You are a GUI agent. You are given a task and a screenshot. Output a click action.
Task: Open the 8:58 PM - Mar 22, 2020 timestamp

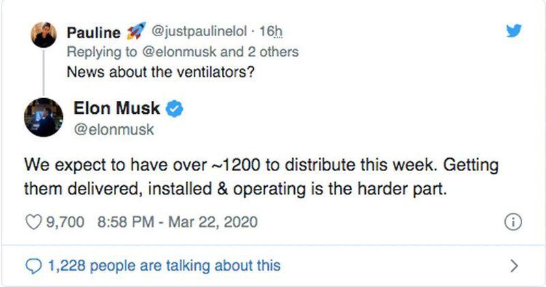(x=177, y=222)
